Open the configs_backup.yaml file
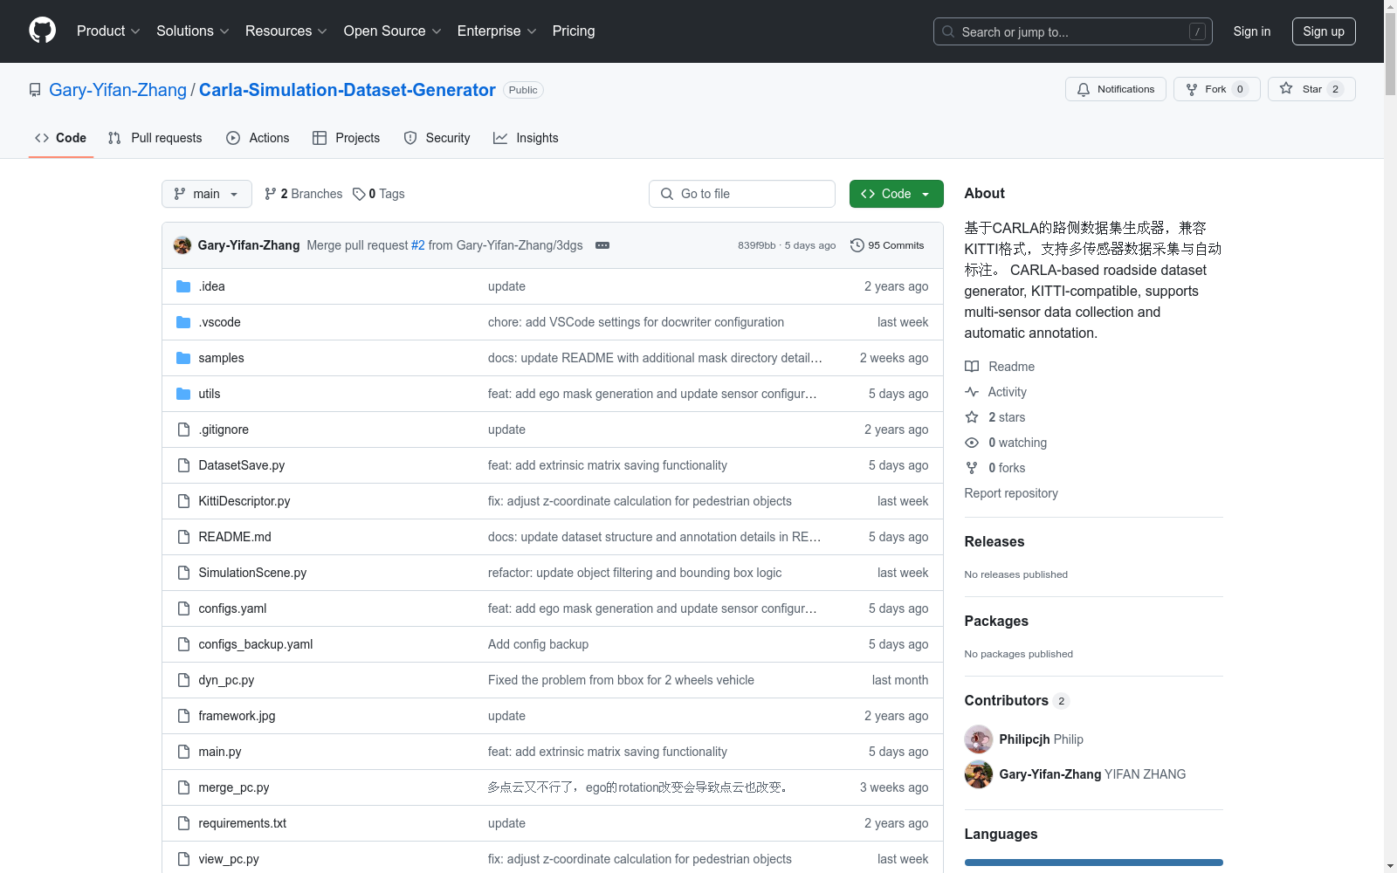The width and height of the screenshot is (1397, 873). pos(255,644)
